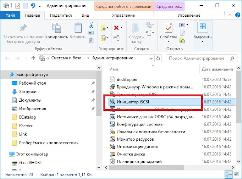Select Конфигурация системы shortcut
This screenshot has height=179, width=242.
point(140,124)
